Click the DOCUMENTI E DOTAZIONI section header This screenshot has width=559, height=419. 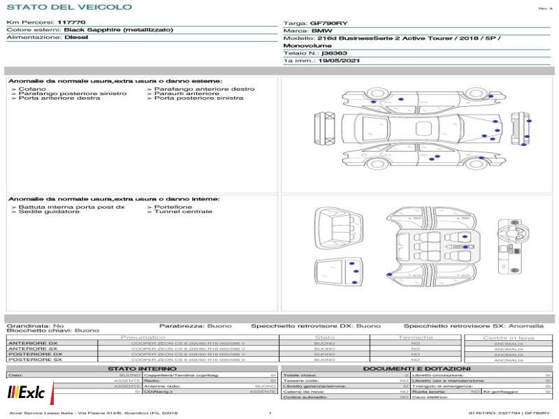416,369
